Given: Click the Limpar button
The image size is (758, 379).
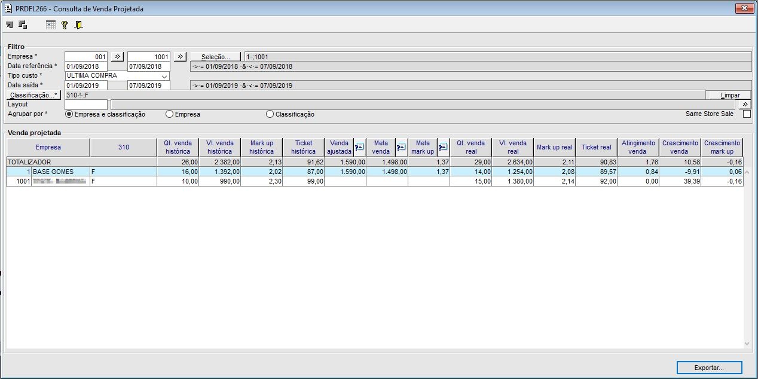Looking at the screenshot, I should point(729,95).
